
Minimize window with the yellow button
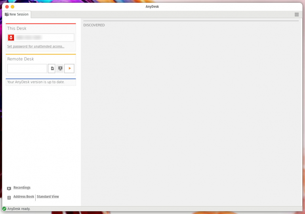[12, 7]
